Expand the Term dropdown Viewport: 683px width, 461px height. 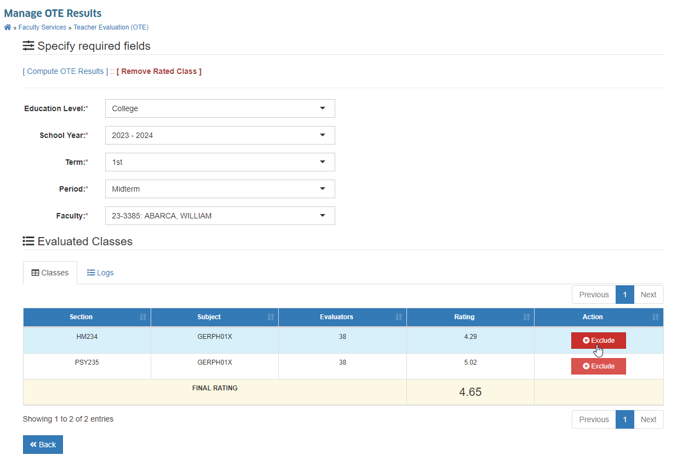220,162
